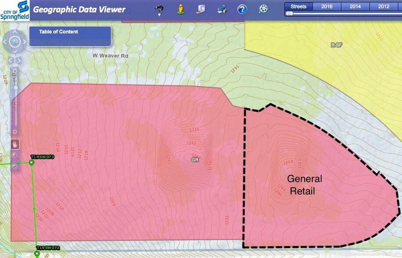Click the film reel icon
The width and height of the screenshot is (402, 258).
pyautogui.click(x=263, y=9)
